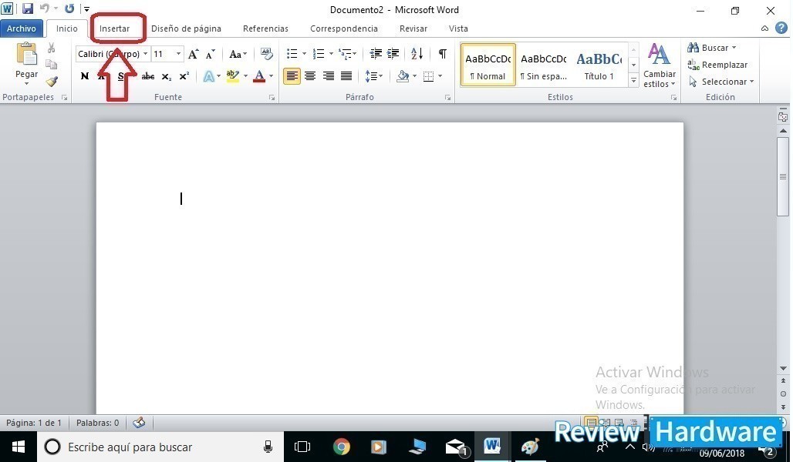
Task: Open the Párrafo dialog box launcher
Action: click(x=447, y=98)
